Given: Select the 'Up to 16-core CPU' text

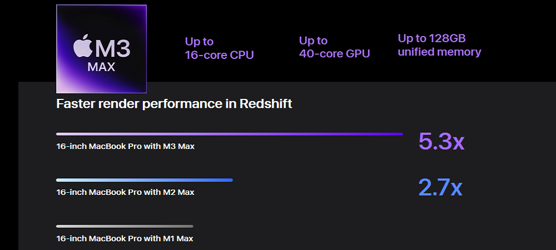Looking at the screenshot, I should (219, 48).
